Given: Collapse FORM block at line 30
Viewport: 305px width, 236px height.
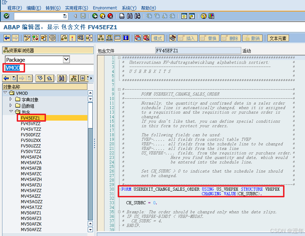Looking at the screenshot, I should pos(120,189).
